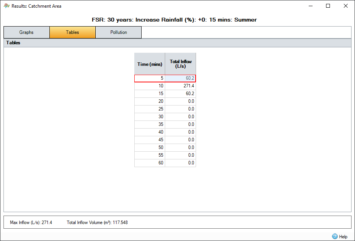The width and height of the screenshot is (355, 241).
Task: Switch to the Graphs tab
Action: [x=27, y=32]
